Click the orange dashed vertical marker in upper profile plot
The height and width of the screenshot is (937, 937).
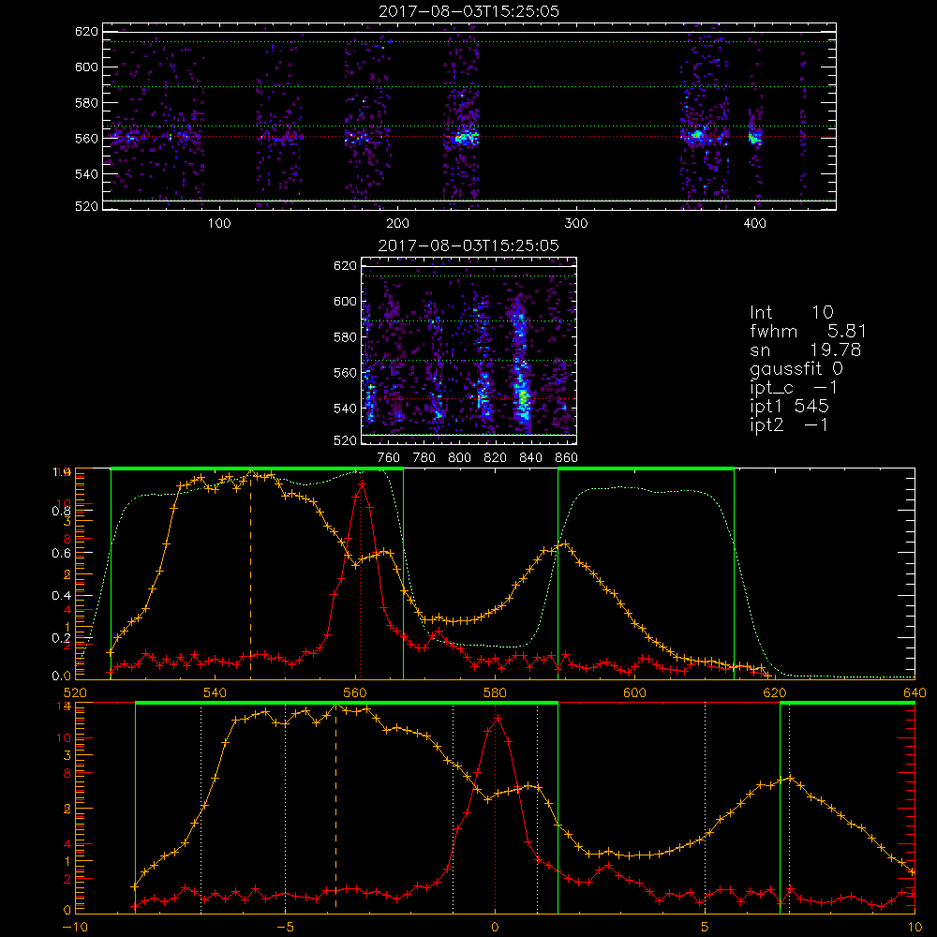pos(250,573)
